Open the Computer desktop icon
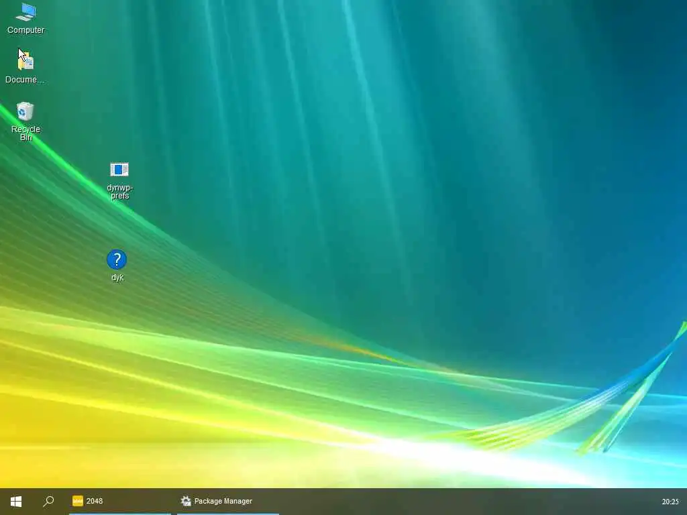This screenshot has height=515, width=687. 26,18
